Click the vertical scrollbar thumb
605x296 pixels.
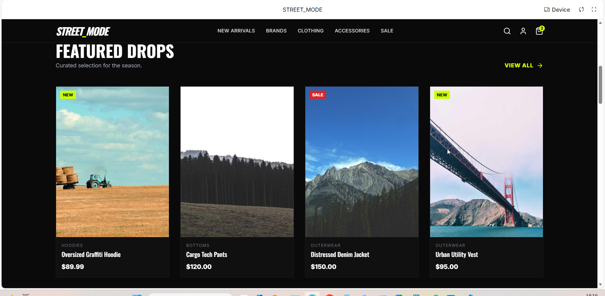pos(601,85)
